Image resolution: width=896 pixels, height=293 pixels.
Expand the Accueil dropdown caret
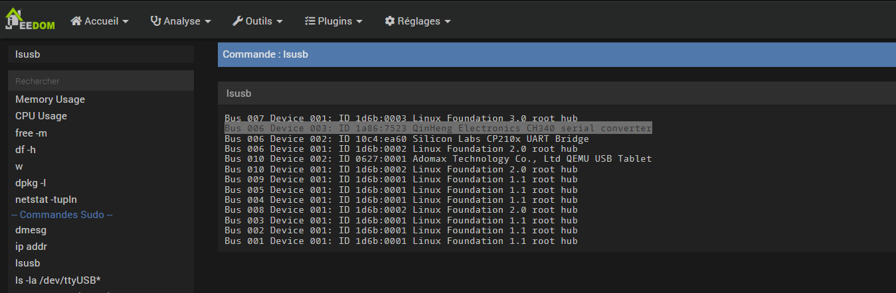126,22
